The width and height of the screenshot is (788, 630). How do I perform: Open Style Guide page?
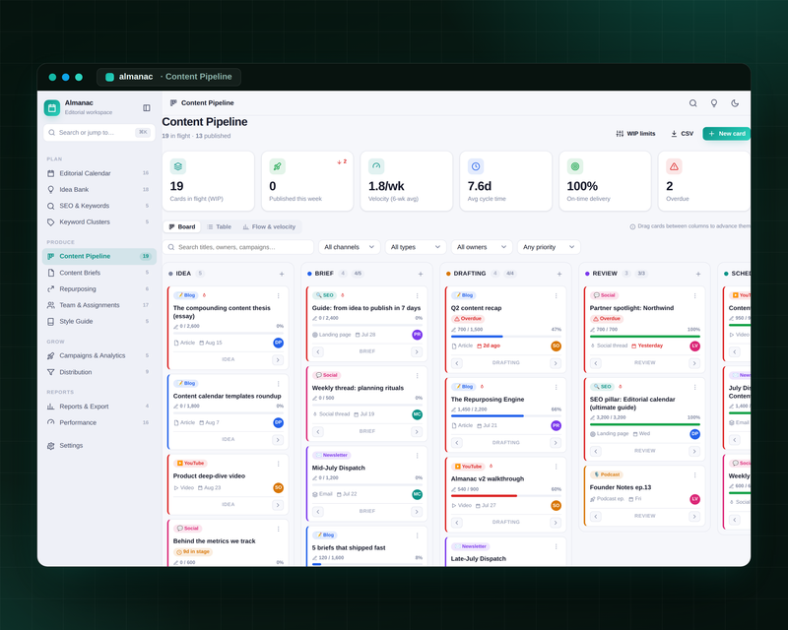click(x=99, y=321)
